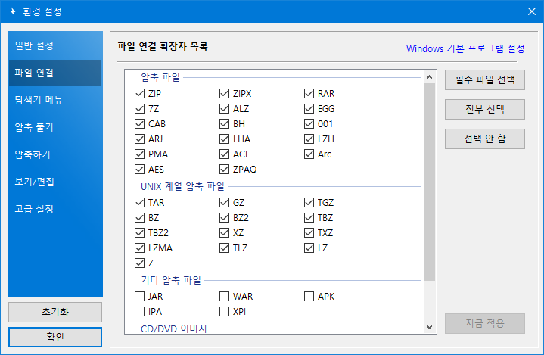
Task: Toggle the XZ checkbox
Action: click(224, 232)
